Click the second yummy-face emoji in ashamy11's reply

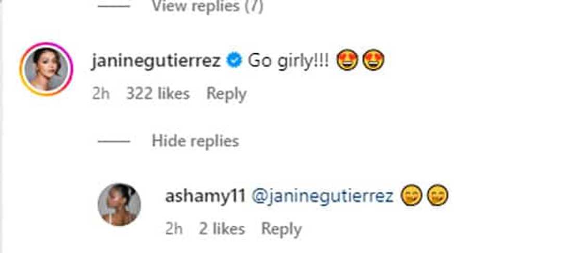pyautogui.click(x=437, y=196)
